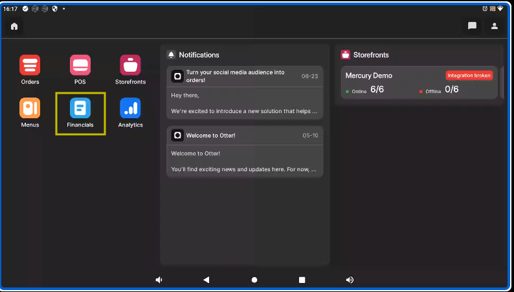
Task: Launch the POS app
Action: (x=80, y=66)
